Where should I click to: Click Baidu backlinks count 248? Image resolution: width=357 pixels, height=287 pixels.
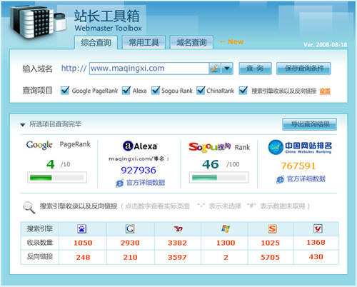83,258
